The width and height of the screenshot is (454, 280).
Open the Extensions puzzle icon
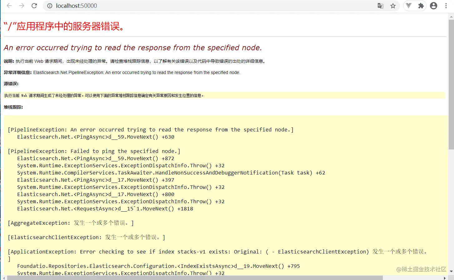click(421, 6)
